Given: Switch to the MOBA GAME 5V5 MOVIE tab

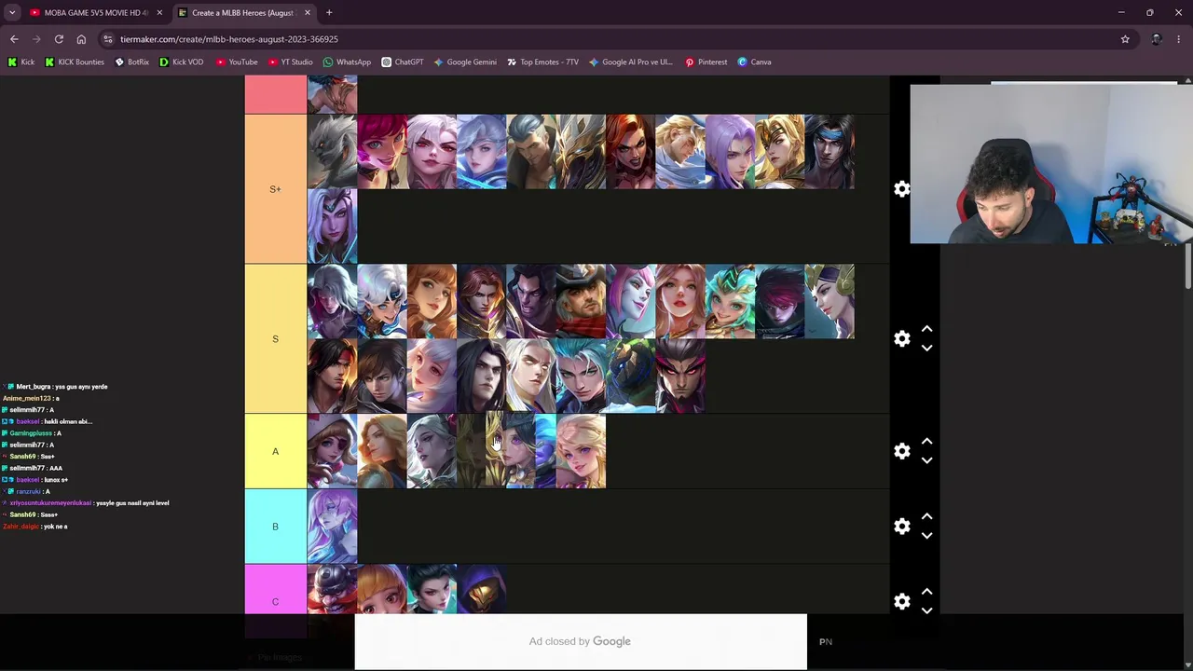Looking at the screenshot, I should point(89,13).
